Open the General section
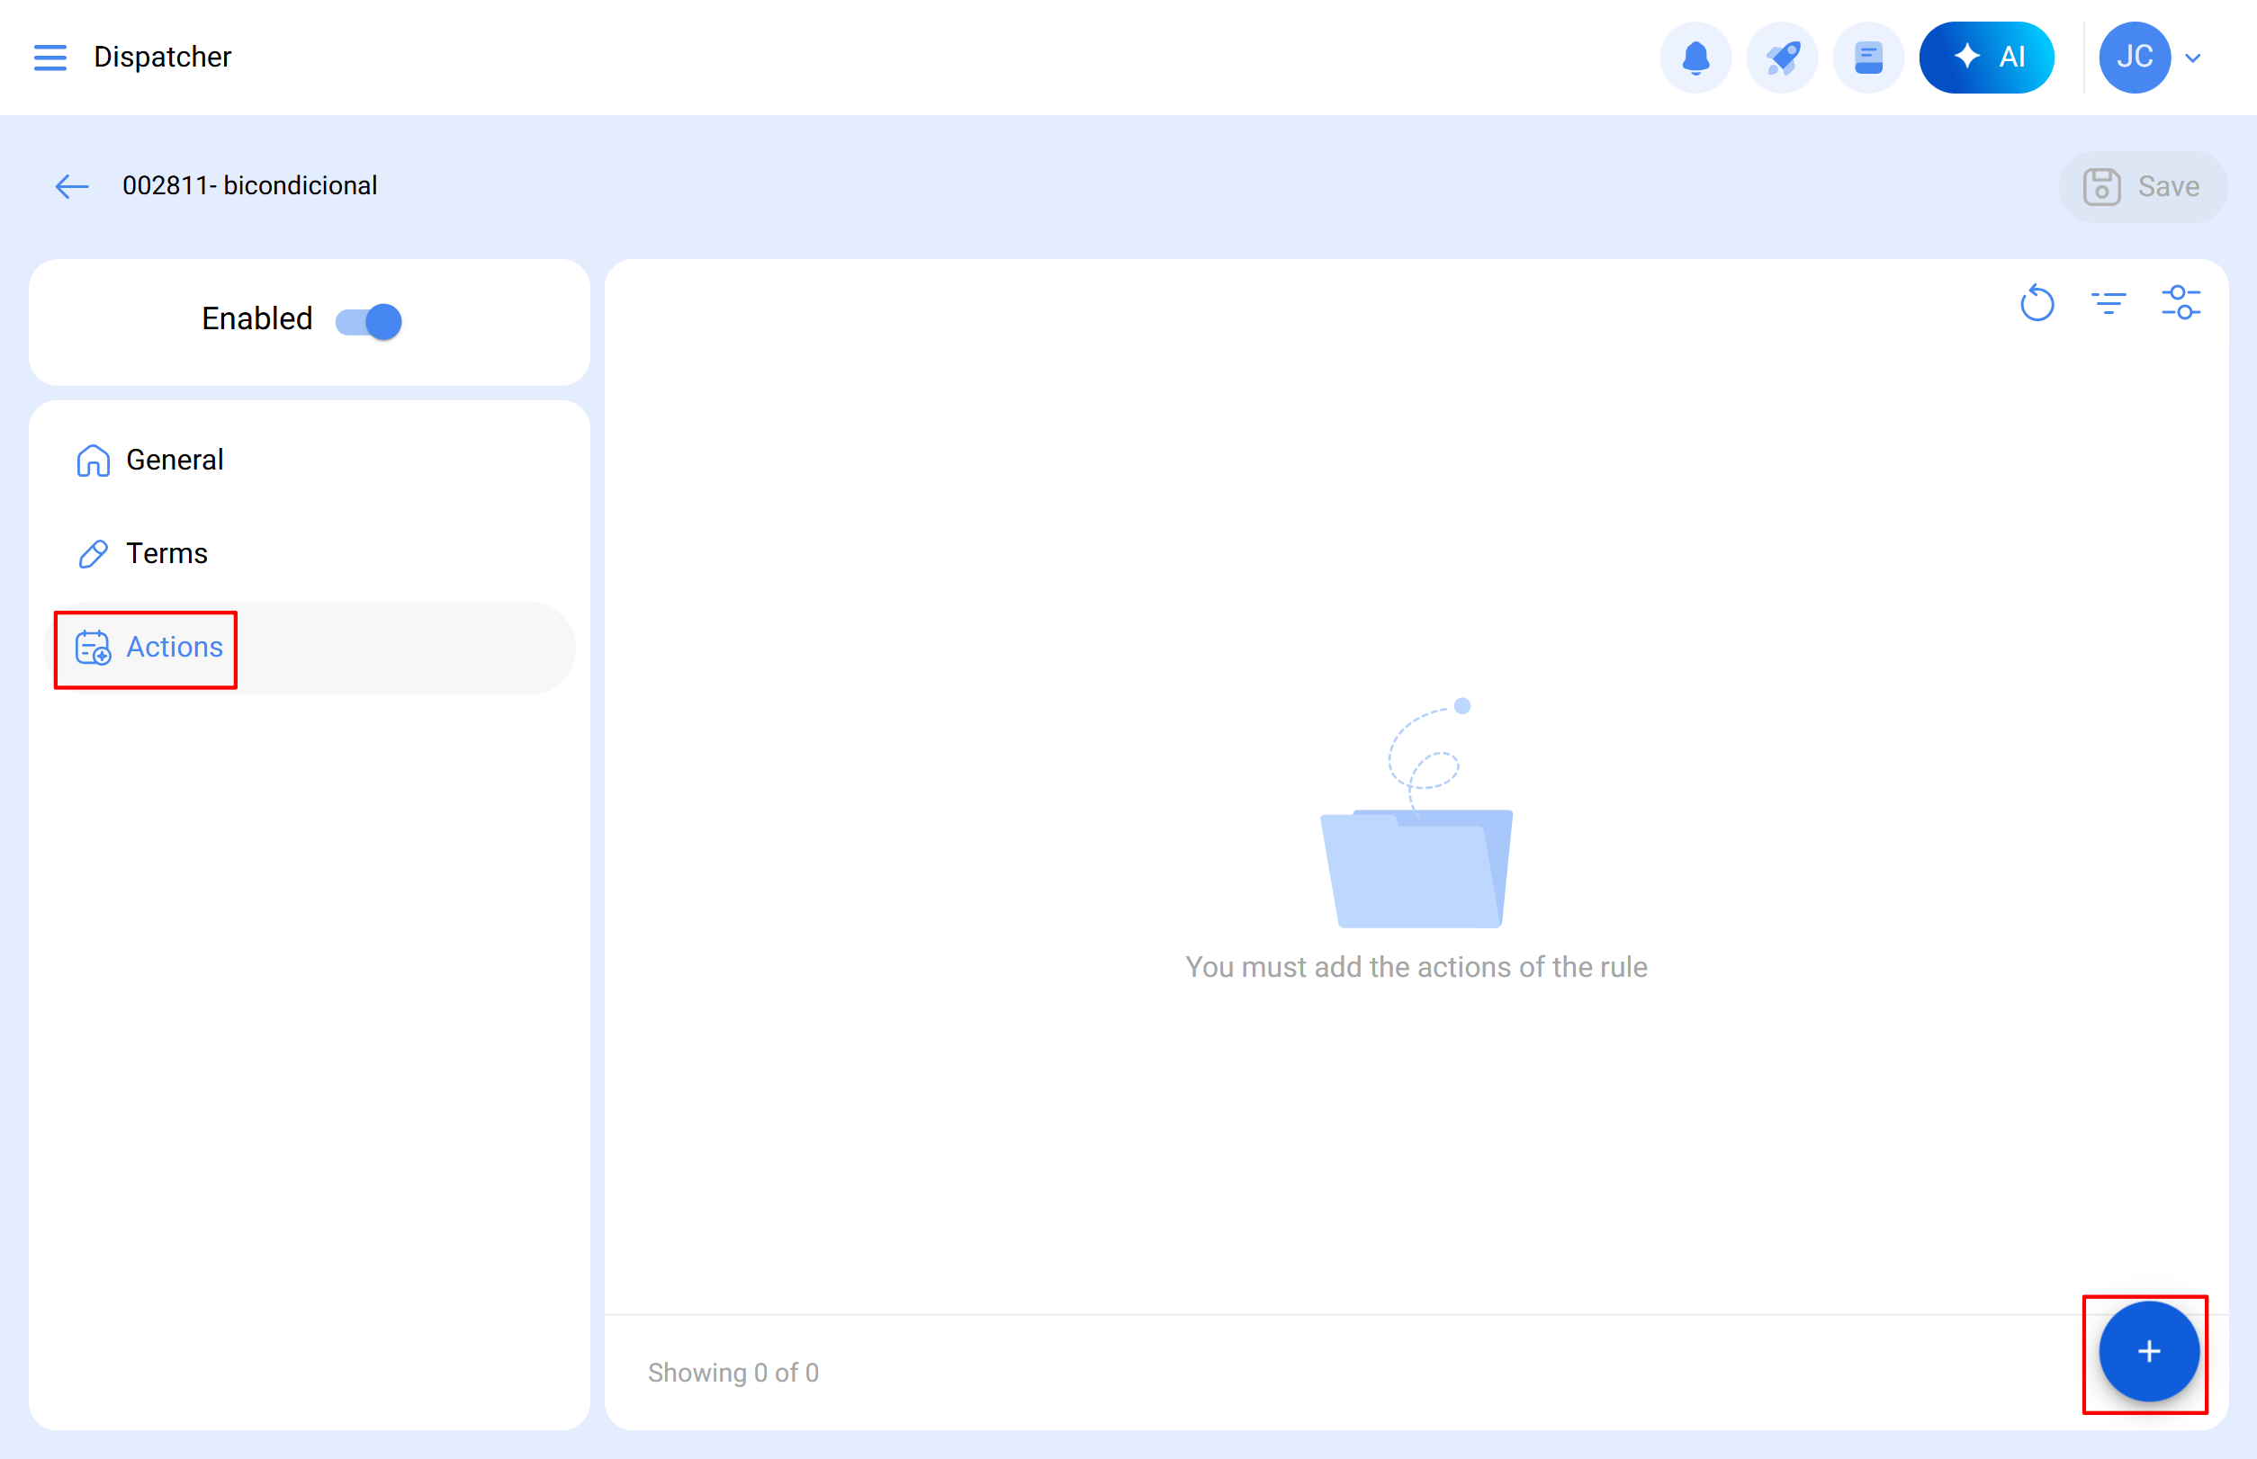 click(x=175, y=460)
